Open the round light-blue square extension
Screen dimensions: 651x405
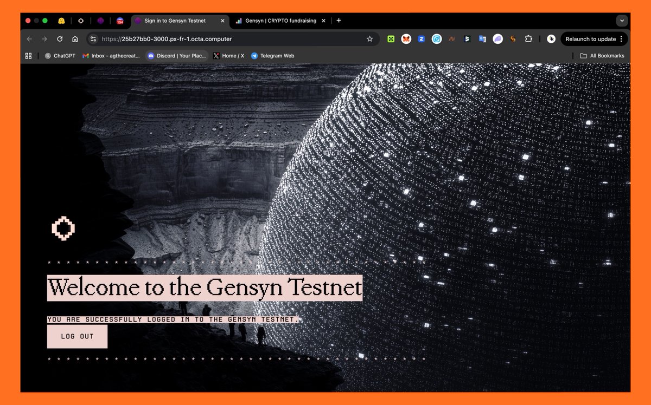point(437,39)
